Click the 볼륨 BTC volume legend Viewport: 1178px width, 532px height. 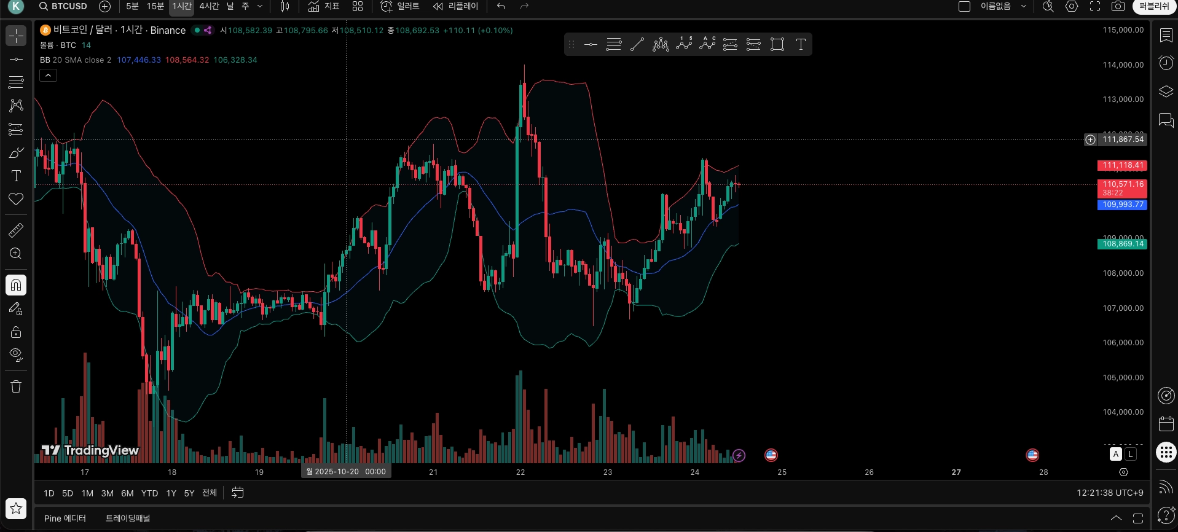pos(58,45)
